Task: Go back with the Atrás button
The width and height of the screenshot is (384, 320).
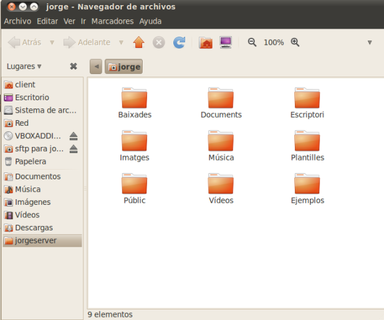Action: [24, 42]
